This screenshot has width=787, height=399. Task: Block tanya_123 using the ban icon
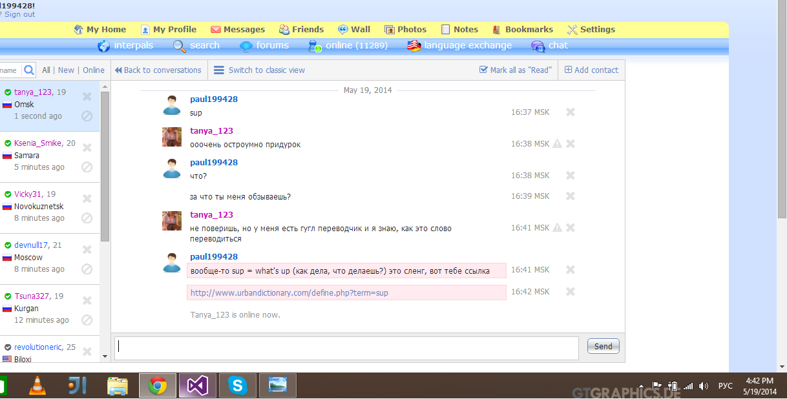point(87,116)
